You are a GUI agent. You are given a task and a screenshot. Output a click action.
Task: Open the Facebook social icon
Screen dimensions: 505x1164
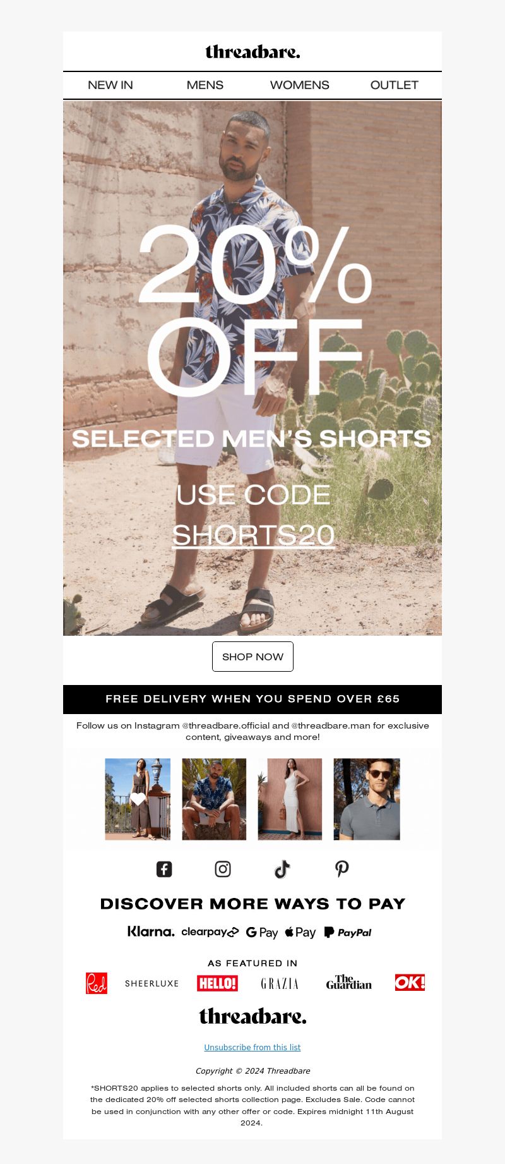coord(164,869)
